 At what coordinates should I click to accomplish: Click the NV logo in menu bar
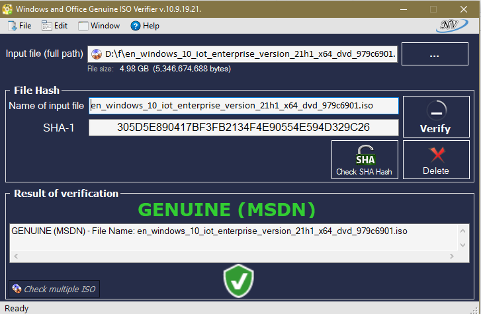click(x=451, y=26)
